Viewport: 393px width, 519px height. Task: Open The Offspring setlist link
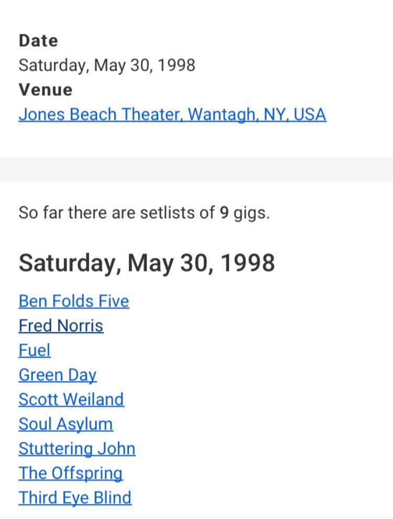click(70, 473)
